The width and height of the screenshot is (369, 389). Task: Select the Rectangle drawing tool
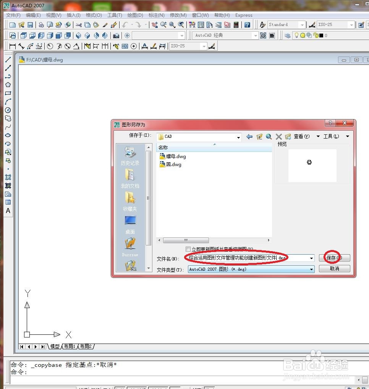click(8, 93)
